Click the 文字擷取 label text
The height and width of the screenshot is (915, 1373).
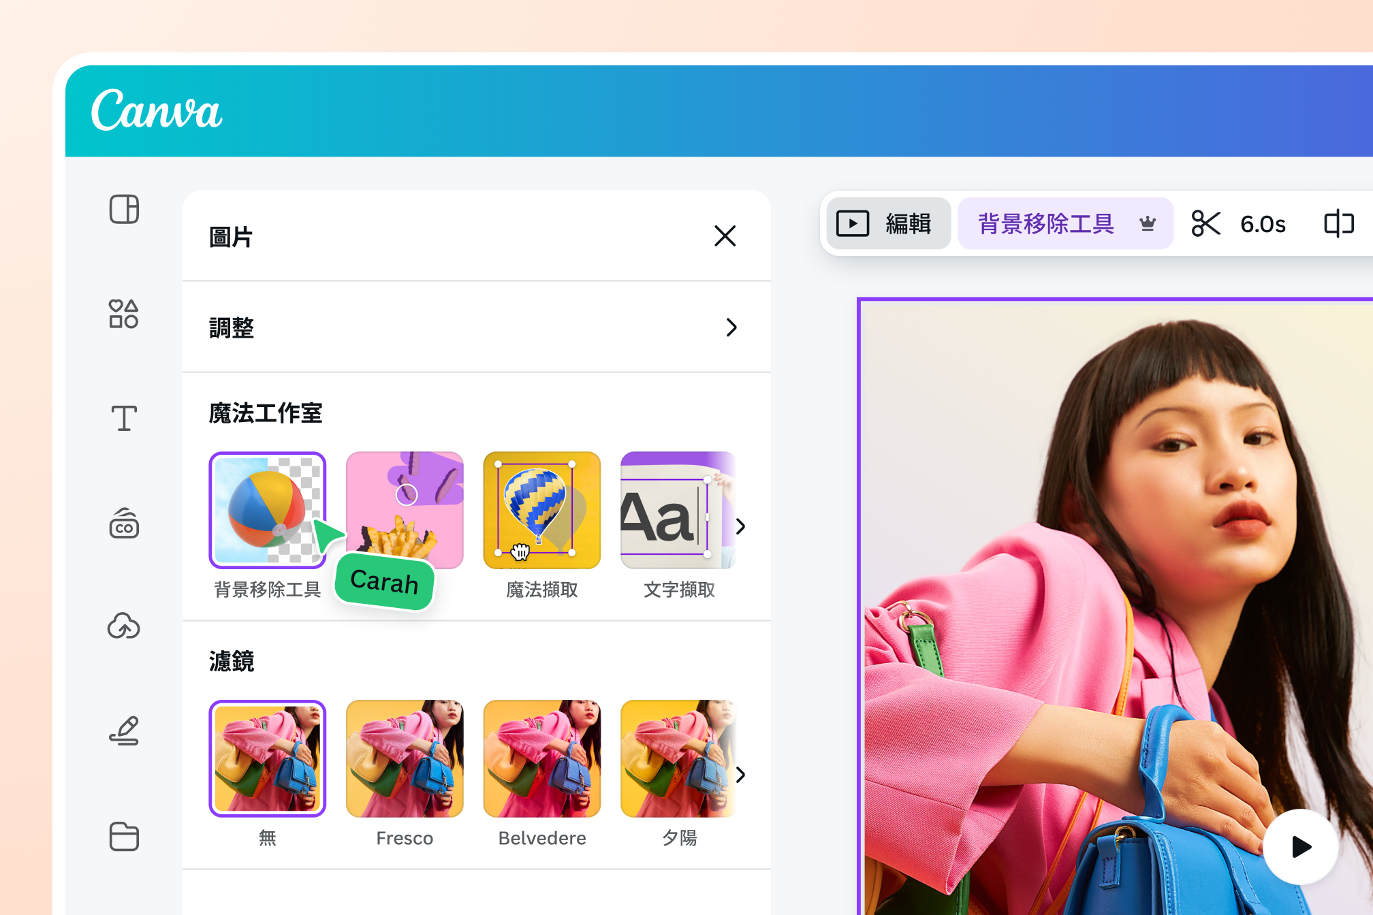click(x=679, y=590)
